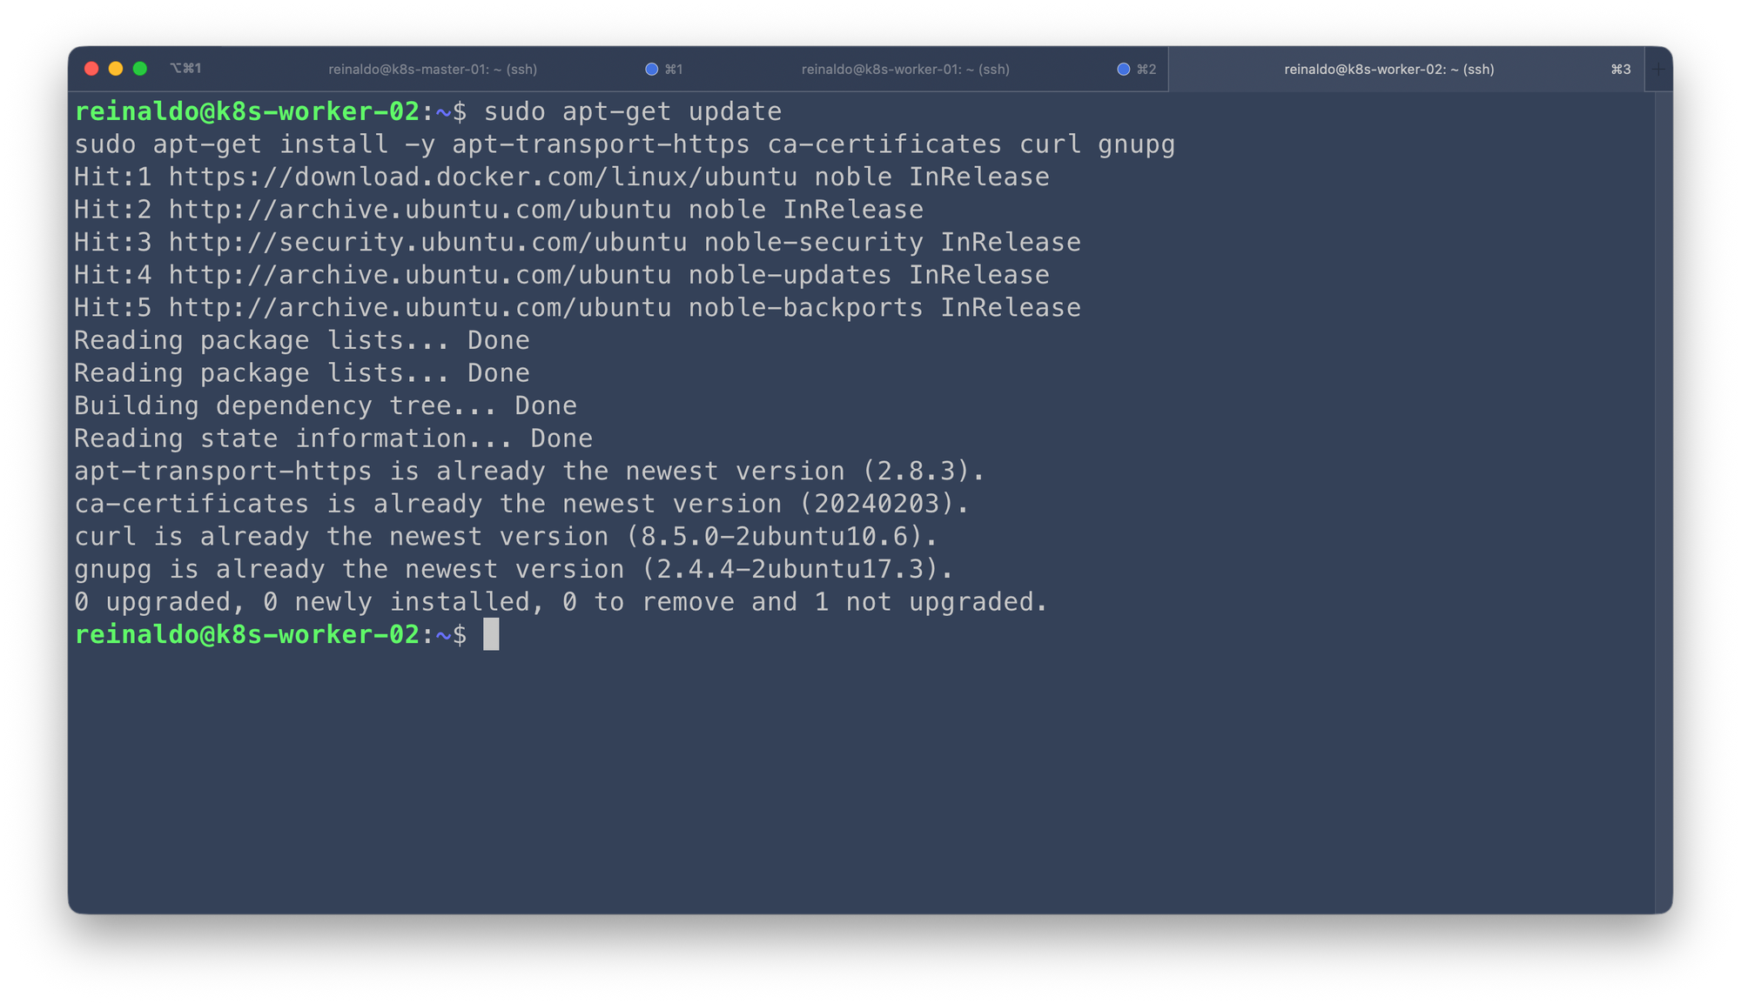Open a new tab with the plus button
This screenshot has height=1004, width=1741.
(1658, 70)
